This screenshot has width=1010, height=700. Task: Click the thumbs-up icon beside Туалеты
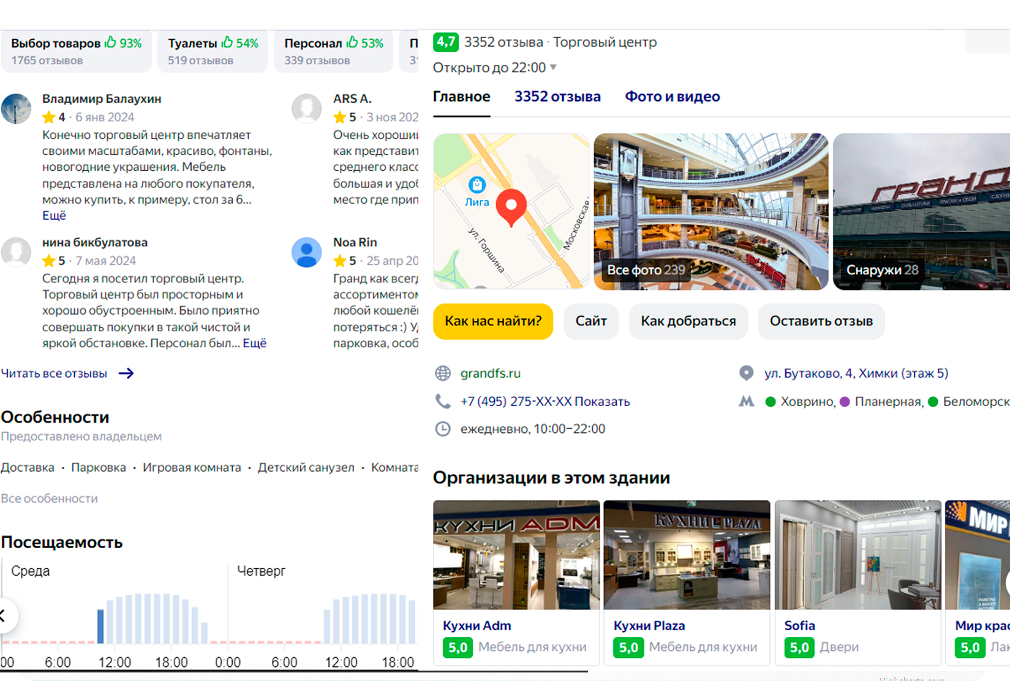tap(227, 42)
